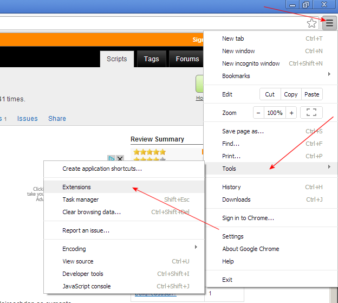Click the Cut button in Edit row
This screenshot has width=338, height=303.
tap(270, 94)
